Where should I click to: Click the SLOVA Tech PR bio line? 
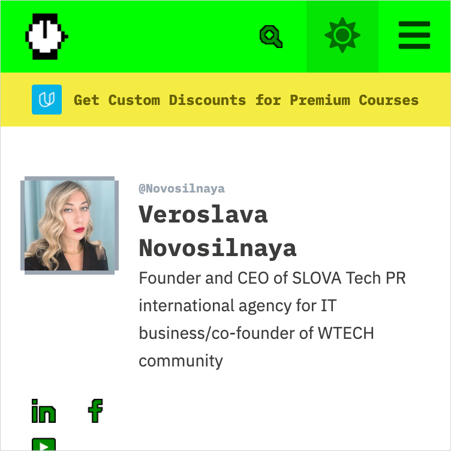tap(272, 278)
